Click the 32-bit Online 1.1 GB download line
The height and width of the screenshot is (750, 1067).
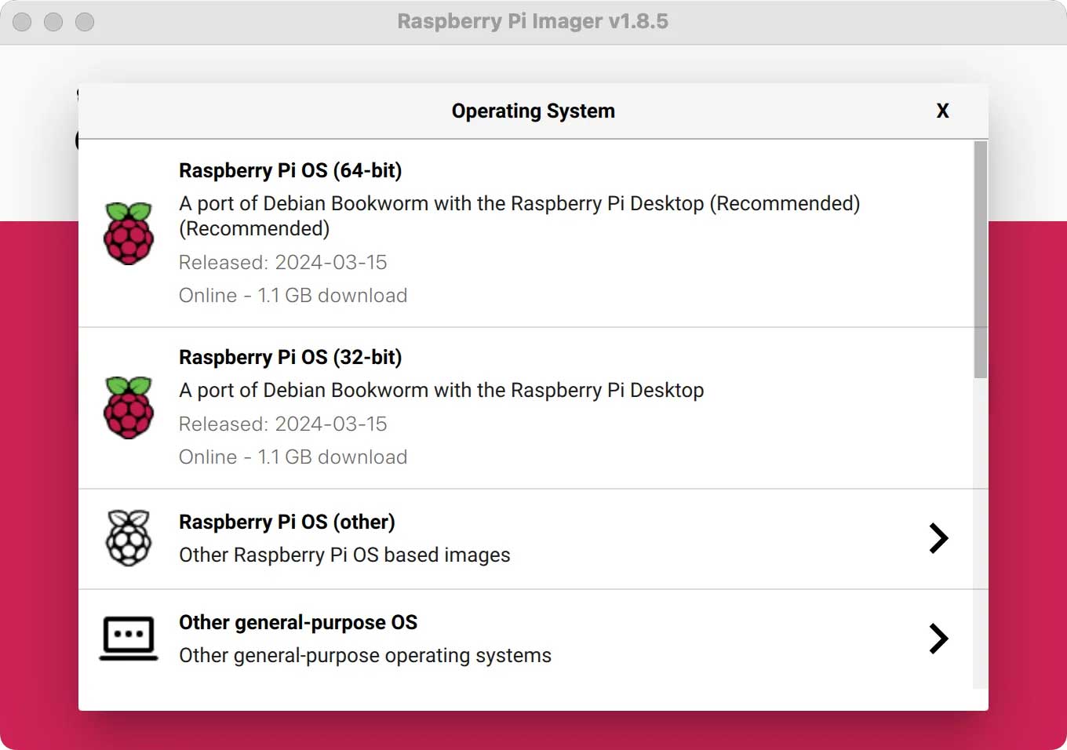pyautogui.click(x=293, y=457)
